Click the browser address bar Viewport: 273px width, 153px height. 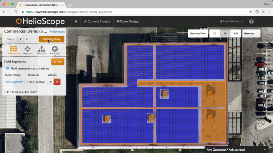coord(136,12)
